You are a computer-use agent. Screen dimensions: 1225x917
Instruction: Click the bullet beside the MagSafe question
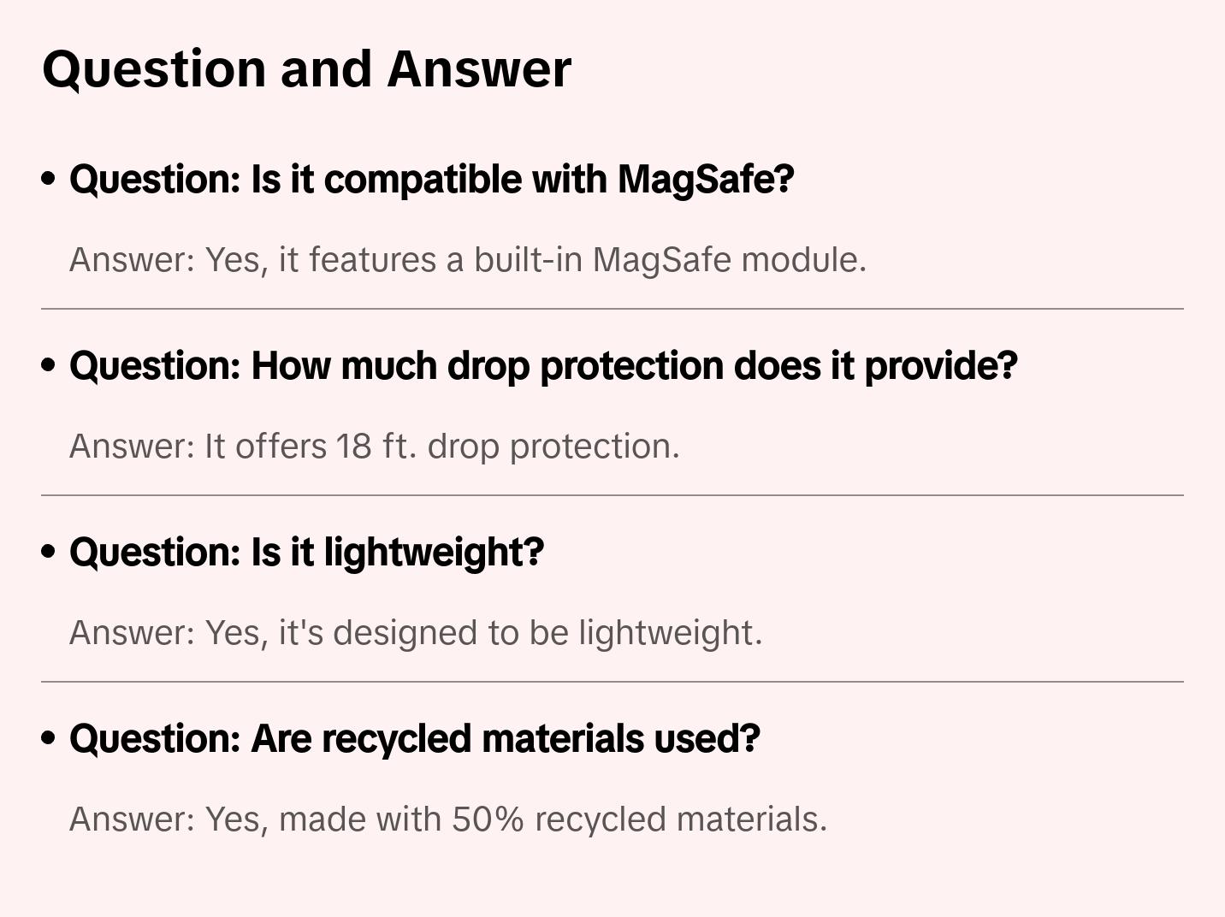click(x=49, y=180)
